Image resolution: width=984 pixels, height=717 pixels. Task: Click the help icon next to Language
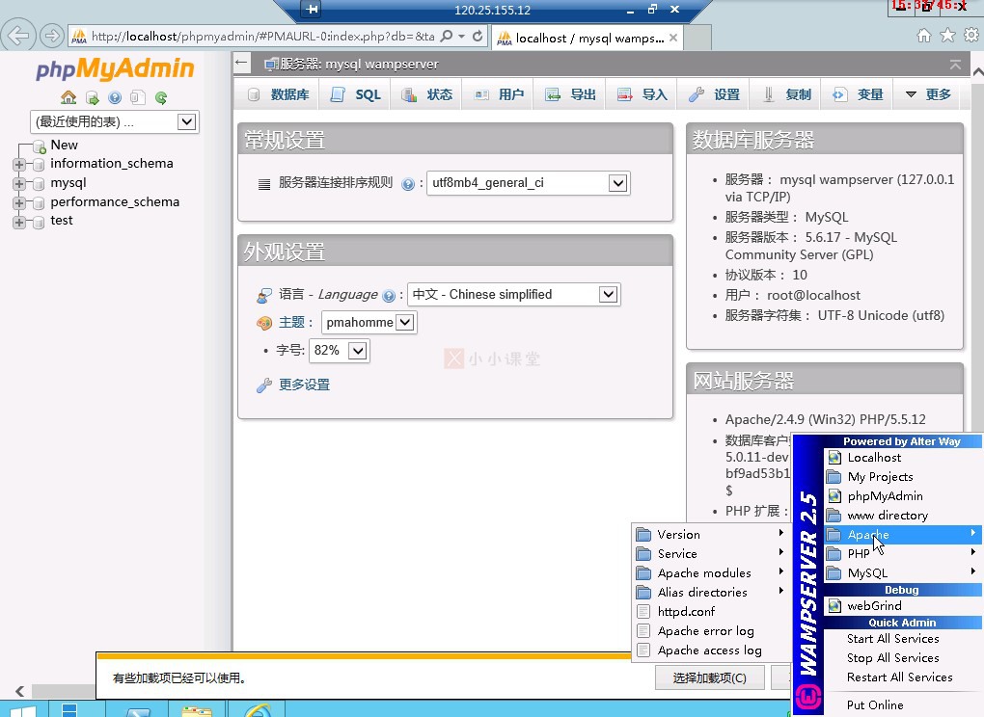389,296
